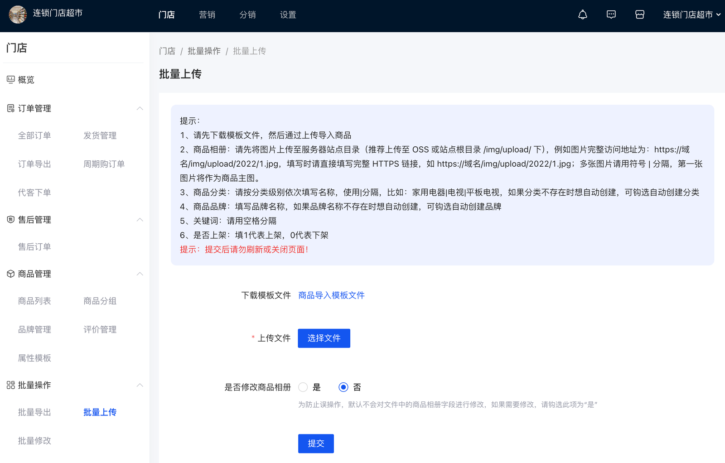Open the 连锁门店超市 account dropdown
This screenshot has width=725, height=463.
point(691,15)
